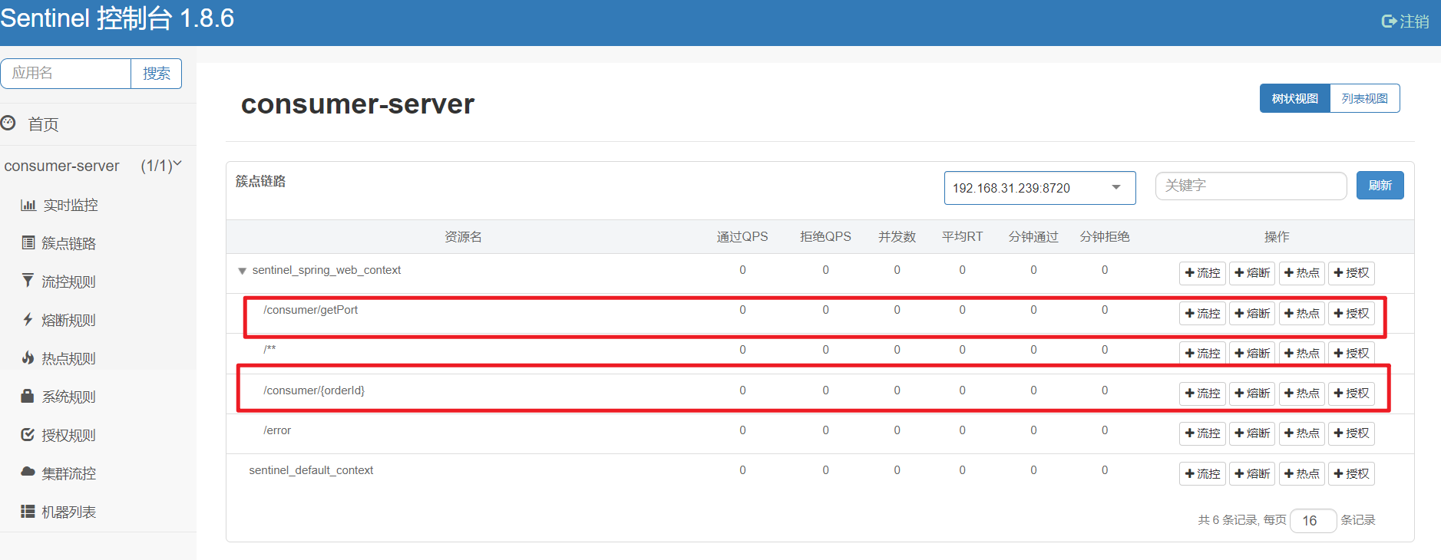
Task: Add 熔断 rule for sentinel_default_context
Action: pos(1252,473)
